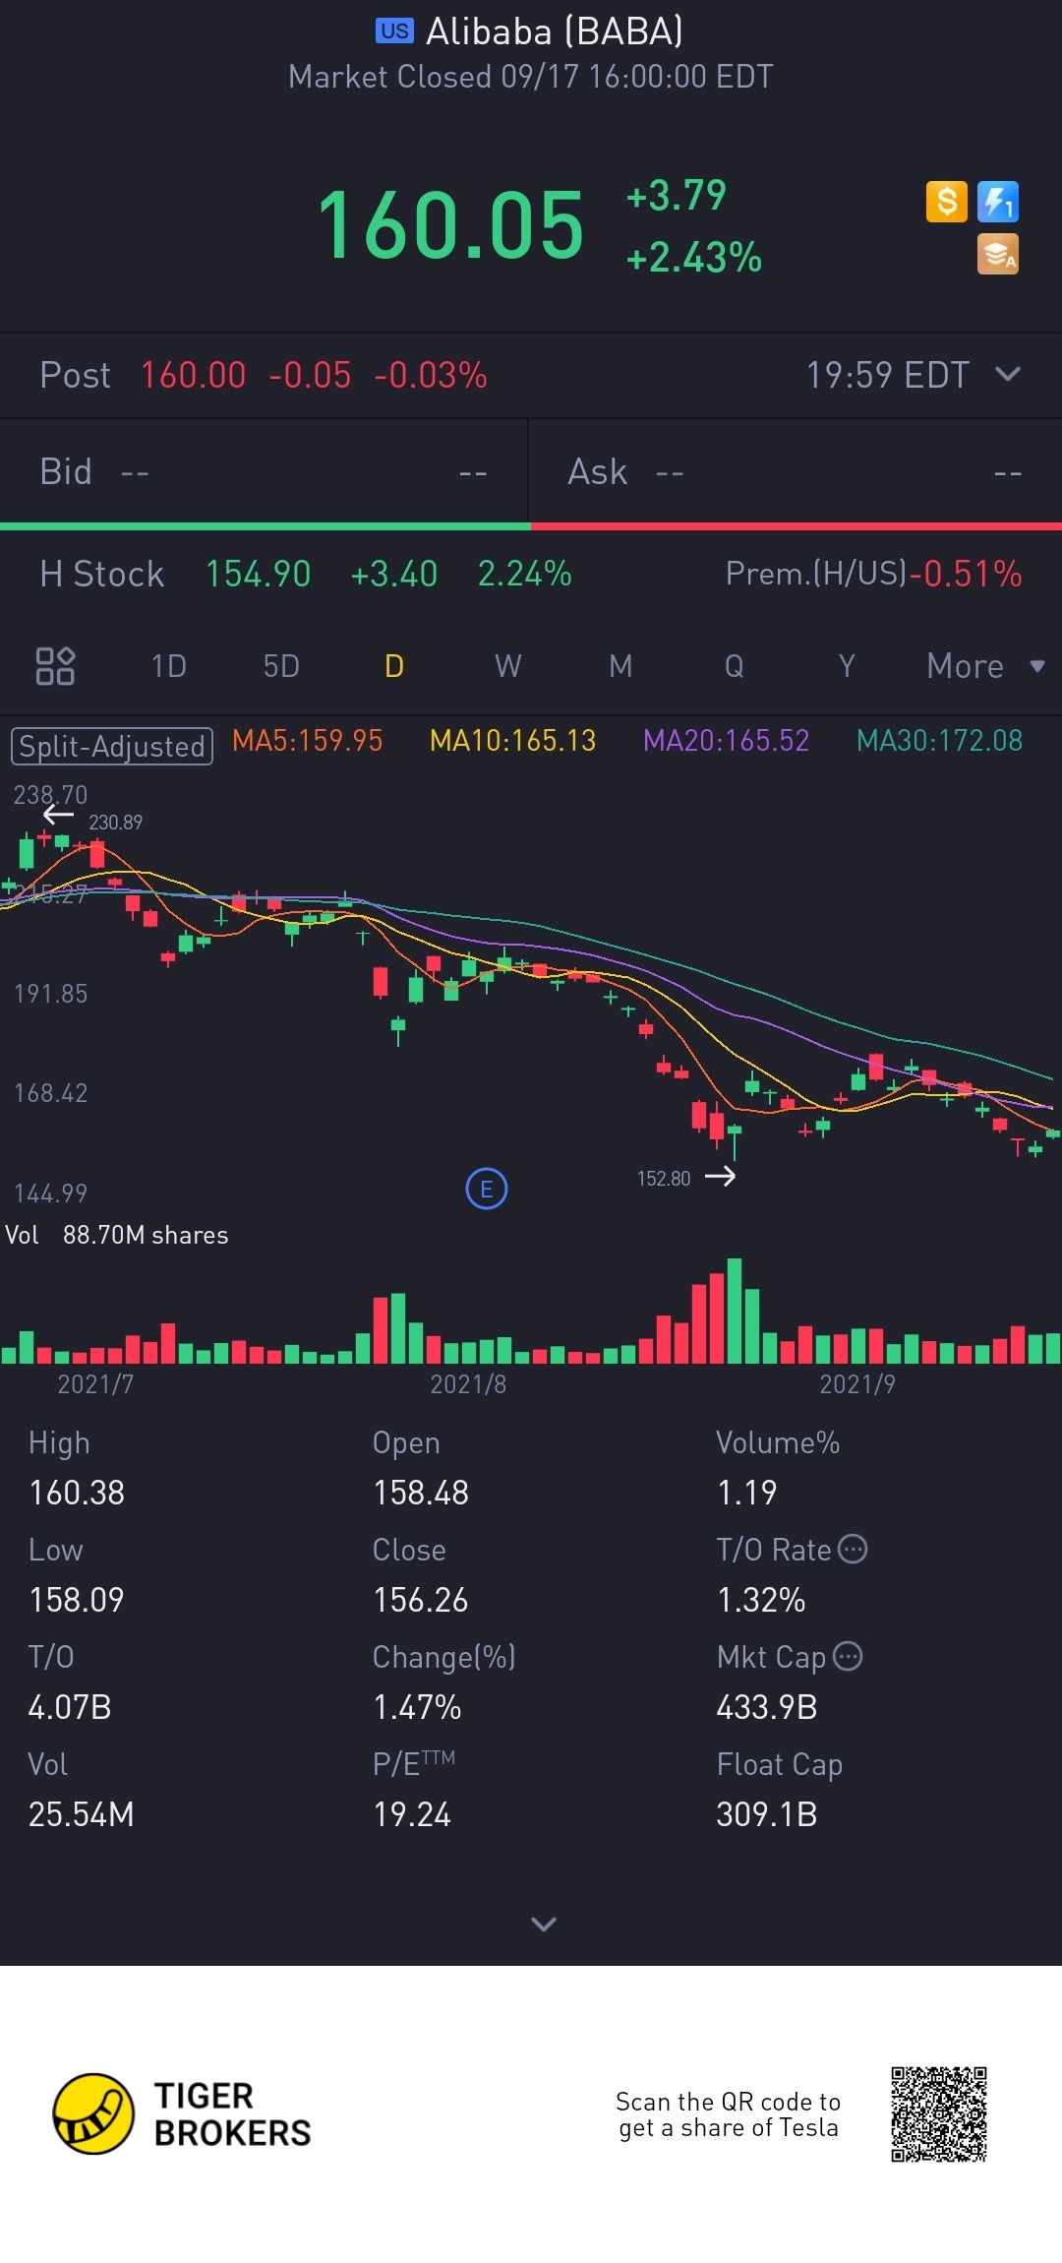Select the M monthly chart tab
This screenshot has height=2263, width=1062.
click(620, 666)
